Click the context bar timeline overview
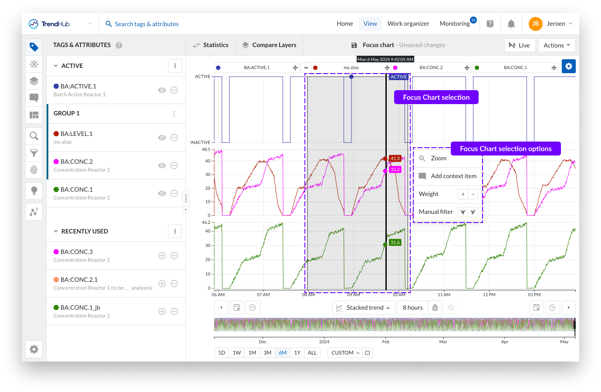Screen dimensions: 601x392 [x=394, y=325]
